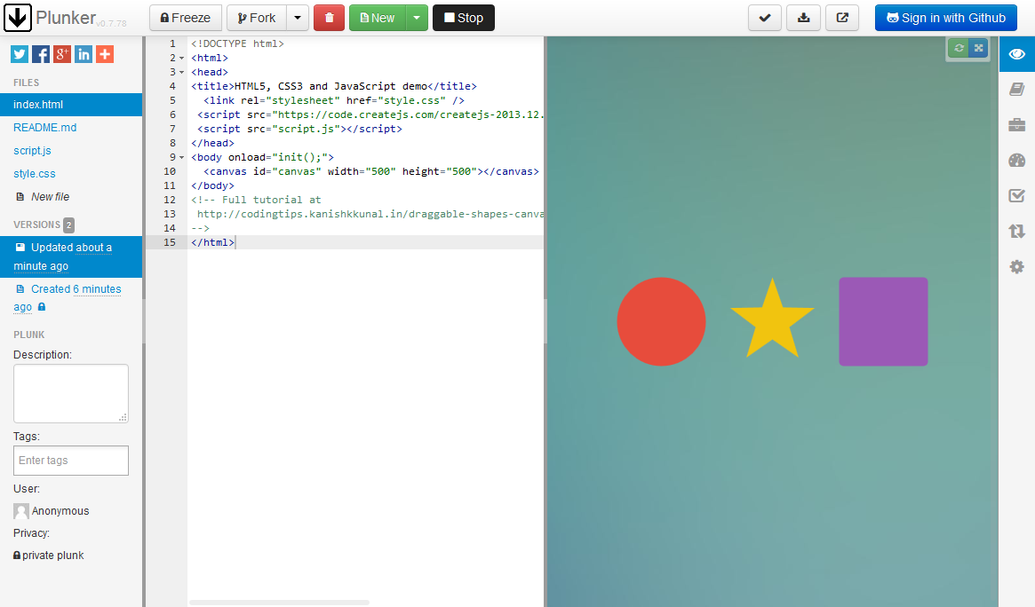Click the Plunker logo icon

(x=18, y=18)
